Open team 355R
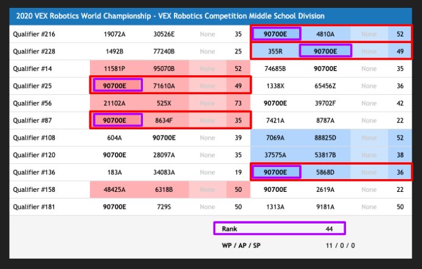The width and height of the screenshot is (422, 269). coord(275,52)
